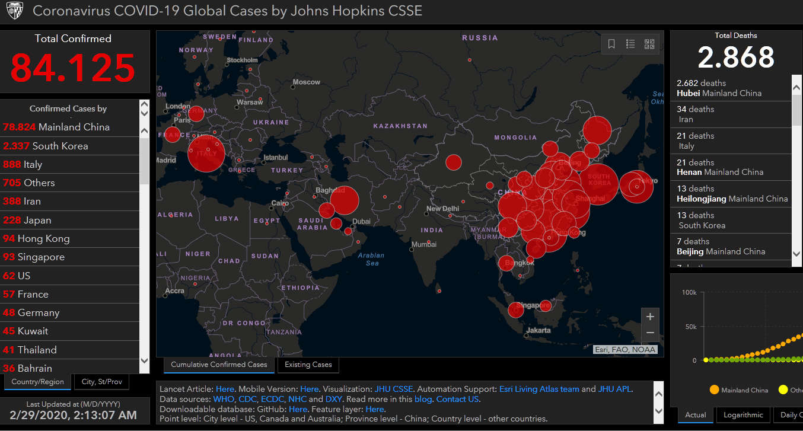Click the Contact US link
The width and height of the screenshot is (803, 431).
coord(457,400)
